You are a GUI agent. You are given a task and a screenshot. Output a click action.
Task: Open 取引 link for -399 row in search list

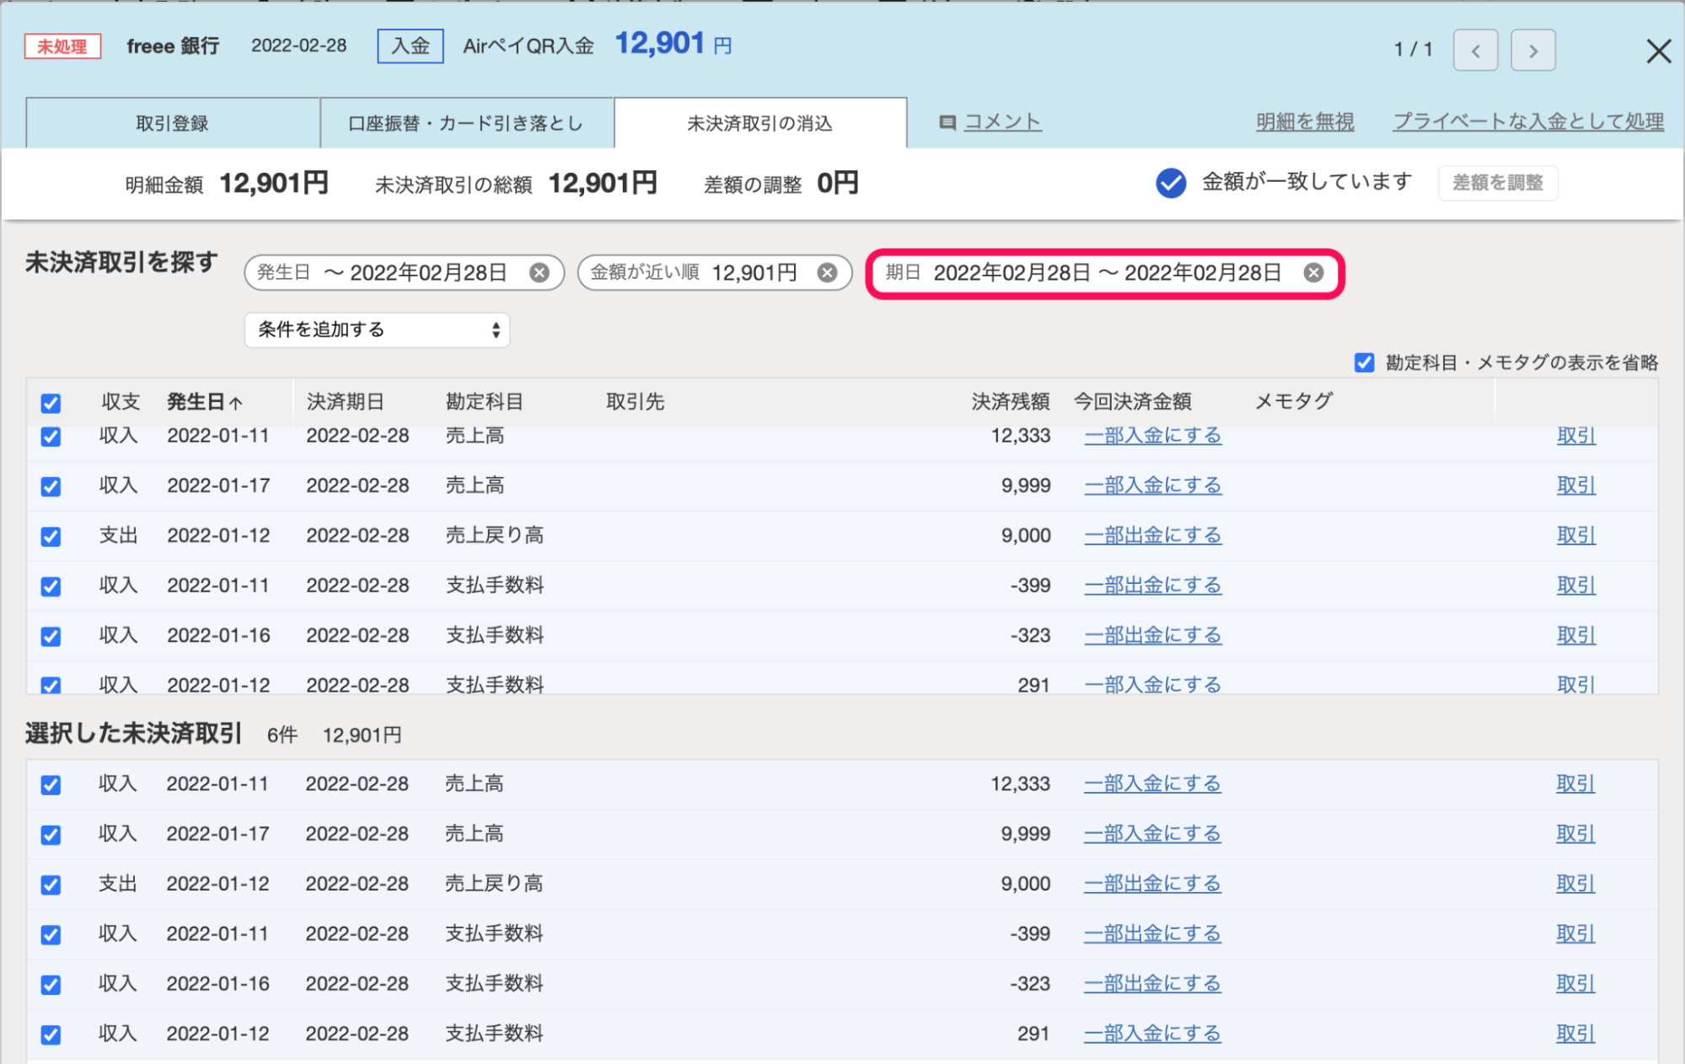tap(1575, 585)
